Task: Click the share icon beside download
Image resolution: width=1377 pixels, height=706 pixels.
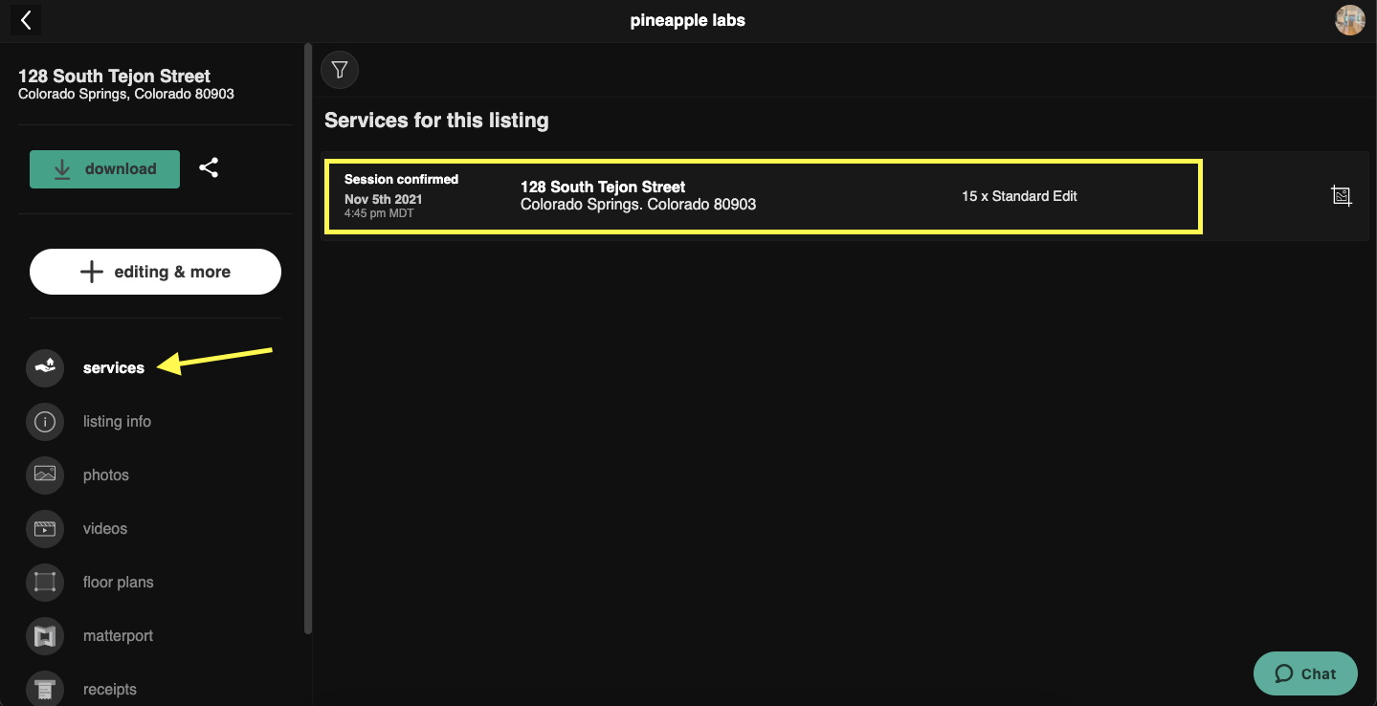Action: 209,168
